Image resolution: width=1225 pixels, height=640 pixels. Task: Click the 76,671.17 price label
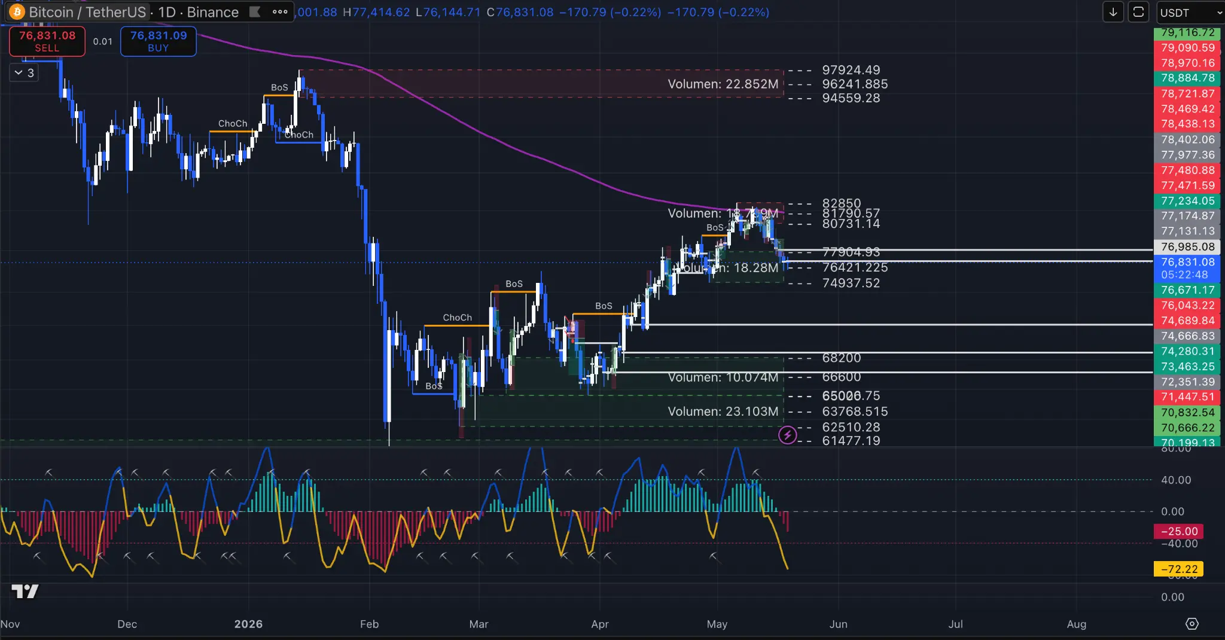(1187, 289)
